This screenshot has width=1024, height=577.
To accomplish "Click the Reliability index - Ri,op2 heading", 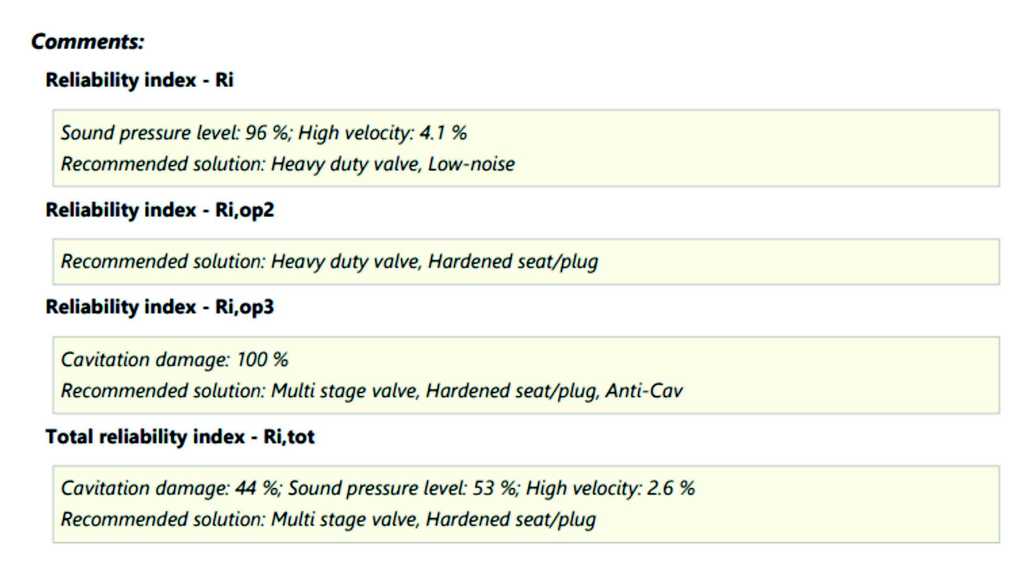I will click(160, 210).
